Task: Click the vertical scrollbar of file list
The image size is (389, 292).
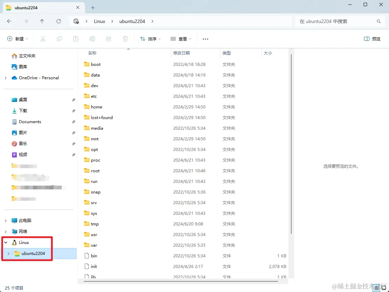Action: [291, 144]
